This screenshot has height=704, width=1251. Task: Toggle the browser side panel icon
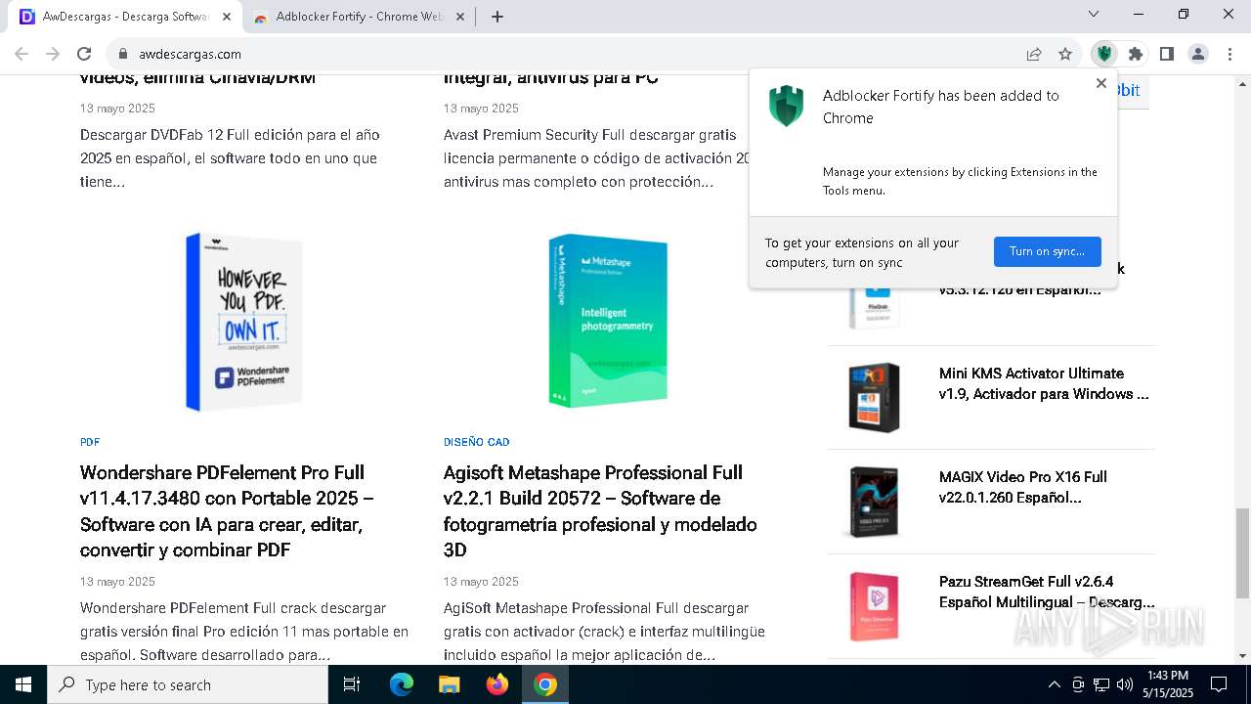coord(1166,54)
